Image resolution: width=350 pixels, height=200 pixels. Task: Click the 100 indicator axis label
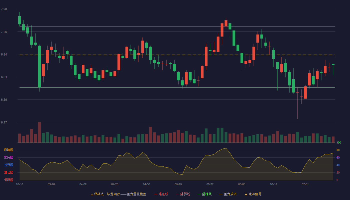click(339, 143)
